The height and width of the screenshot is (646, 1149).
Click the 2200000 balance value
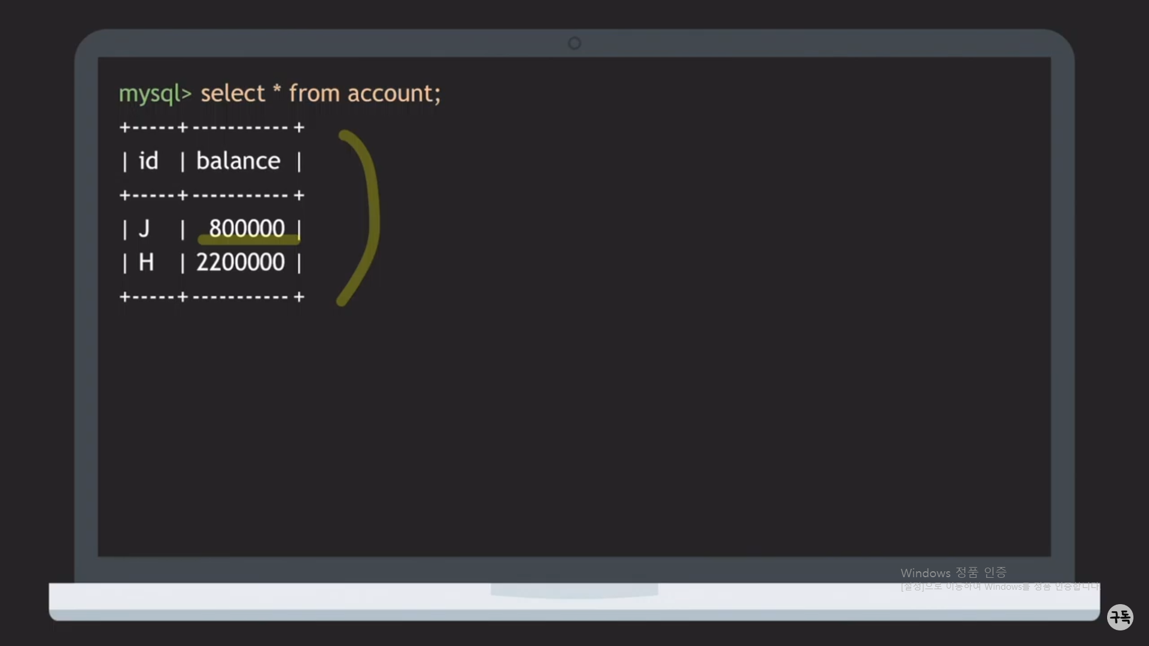click(241, 263)
